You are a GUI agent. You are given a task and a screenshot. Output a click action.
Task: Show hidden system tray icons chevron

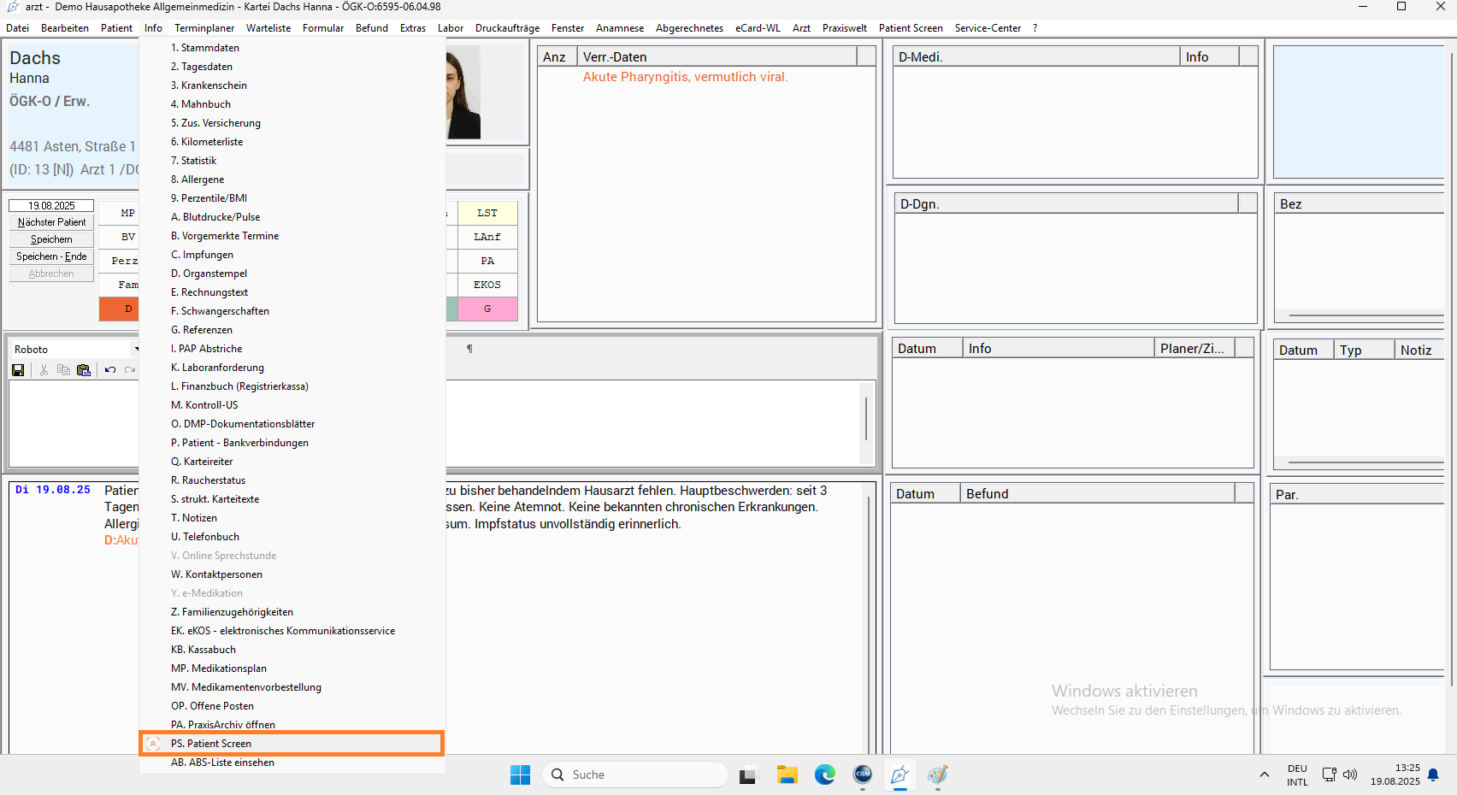pyautogui.click(x=1264, y=774)
